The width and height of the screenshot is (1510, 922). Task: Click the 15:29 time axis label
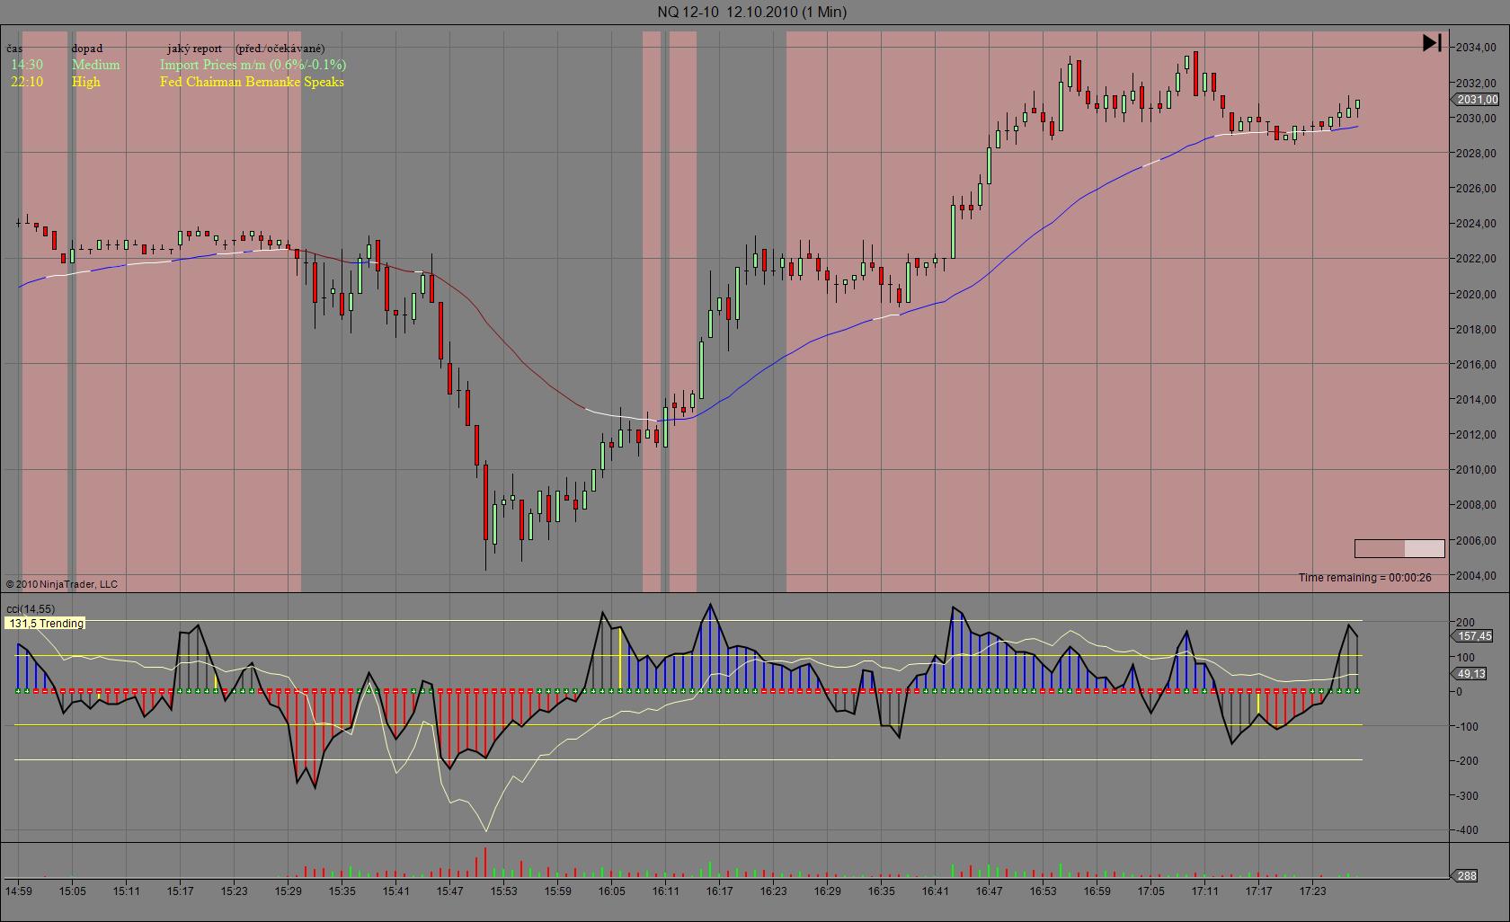point(289,891)
